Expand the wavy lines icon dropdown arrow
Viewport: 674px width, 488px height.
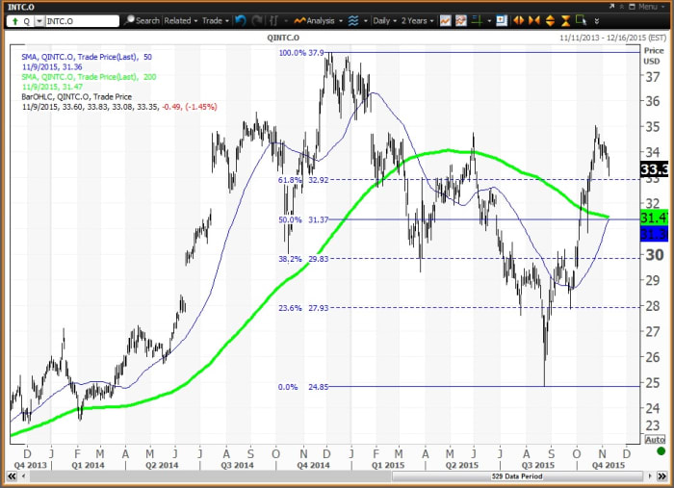(x=365, y=21)
